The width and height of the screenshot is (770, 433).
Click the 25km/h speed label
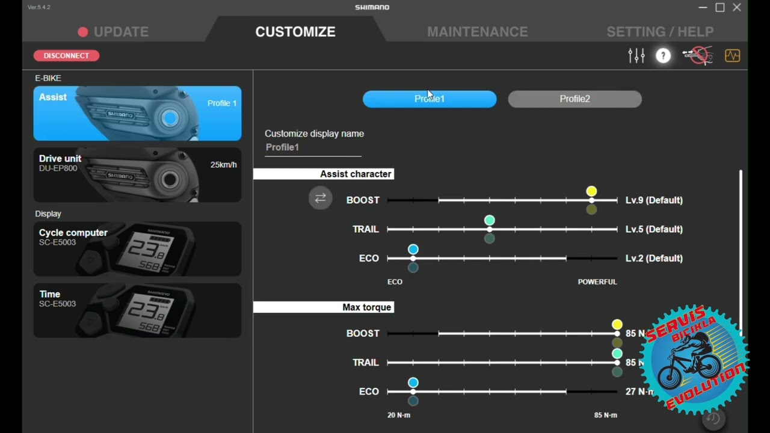[223, 165]
